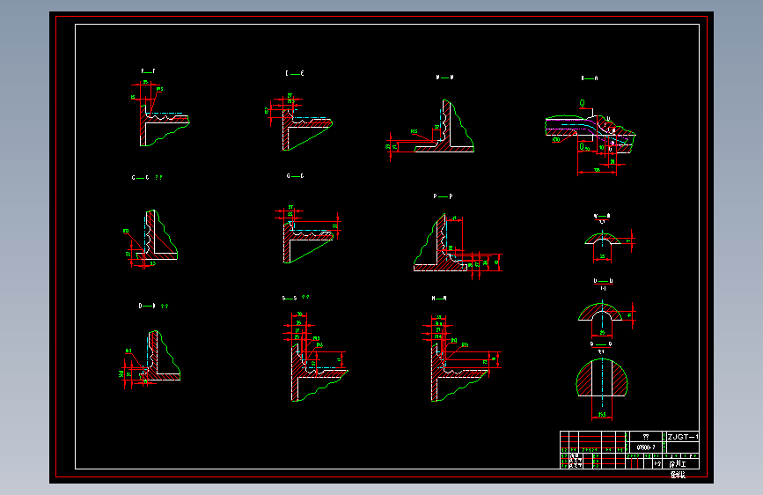Select the green 10 dimension in top-right section
Viewport: 763px width, 495px height.
(x=601, y=147)
